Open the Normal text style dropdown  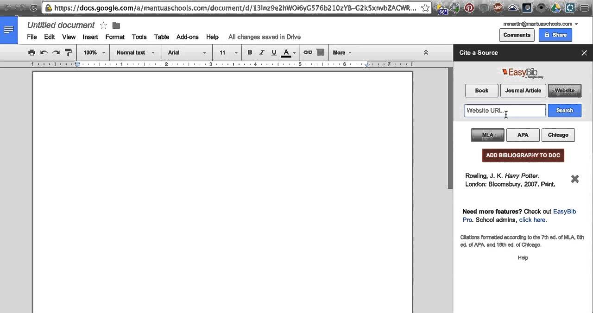[x=135, y=53]
